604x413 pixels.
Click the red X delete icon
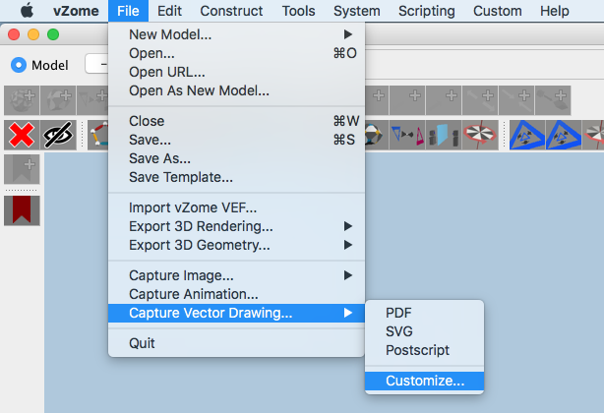click(20, 136)
